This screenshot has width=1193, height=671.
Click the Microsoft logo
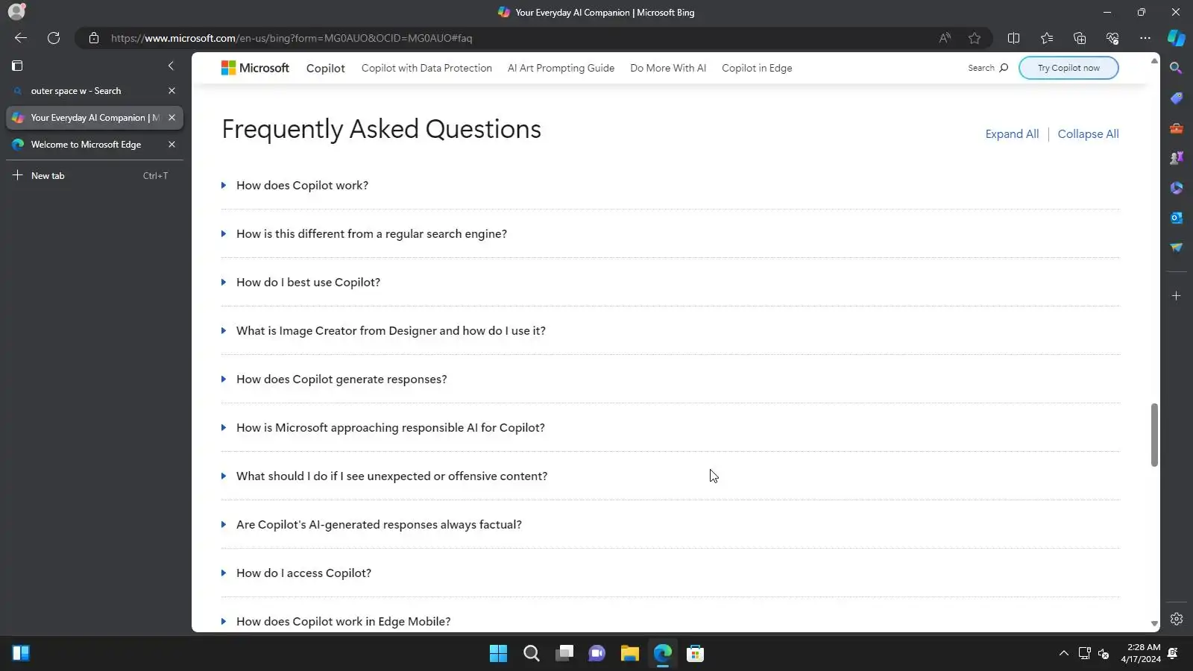pos(255,68)
